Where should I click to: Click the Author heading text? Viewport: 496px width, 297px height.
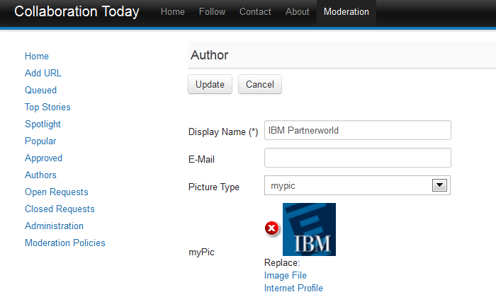click(209, 55)
